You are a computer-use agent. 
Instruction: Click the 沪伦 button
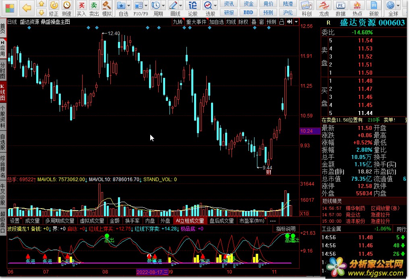pyautogui.click(x=288, y=13)
